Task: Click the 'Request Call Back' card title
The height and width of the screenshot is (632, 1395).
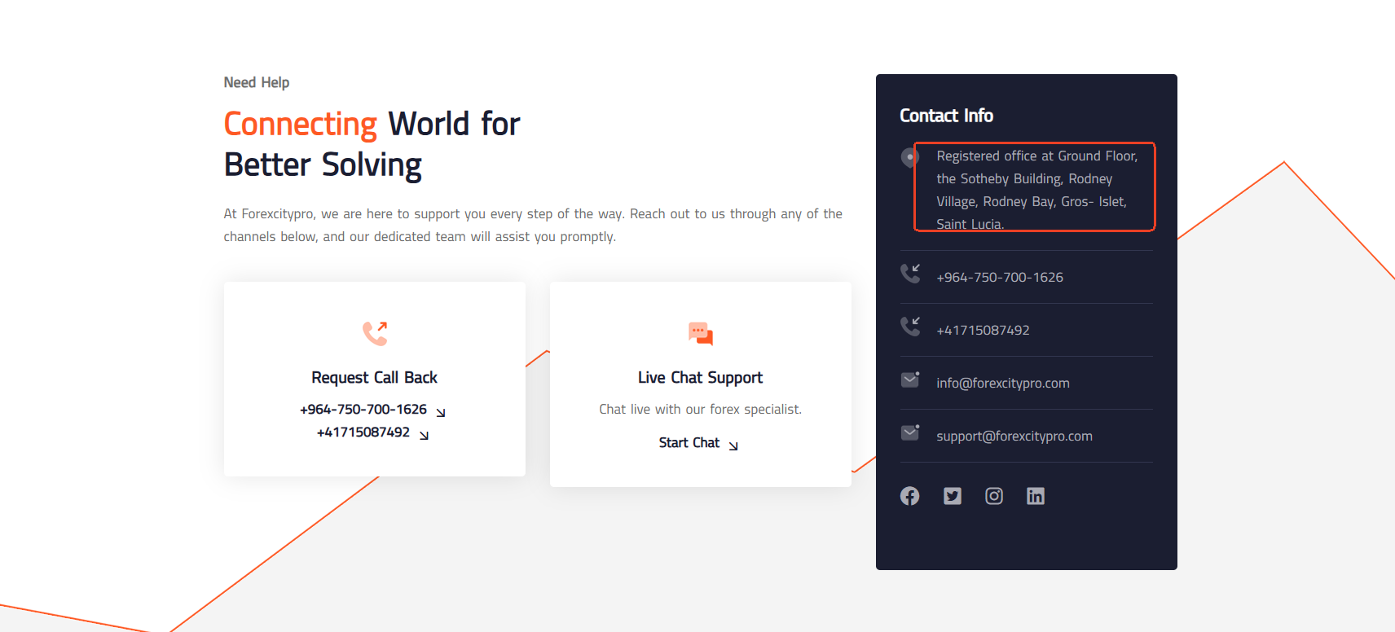Action: (x=375, y=378)
